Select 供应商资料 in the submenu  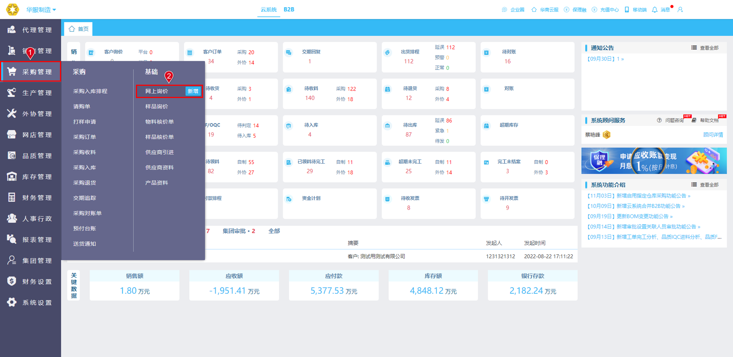click(x=159, y=167)
